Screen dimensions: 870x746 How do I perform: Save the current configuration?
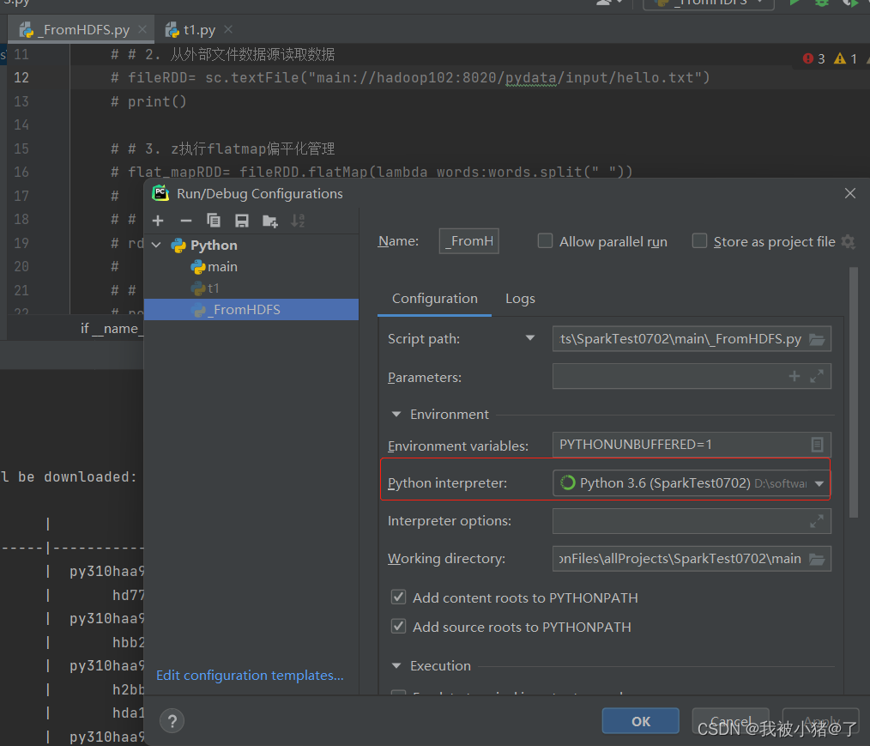point(243,221)
